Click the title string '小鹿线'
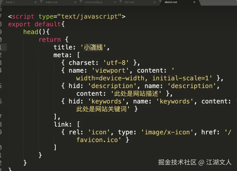This screenshot has width=237, height=171. click(x=93, y=47)
